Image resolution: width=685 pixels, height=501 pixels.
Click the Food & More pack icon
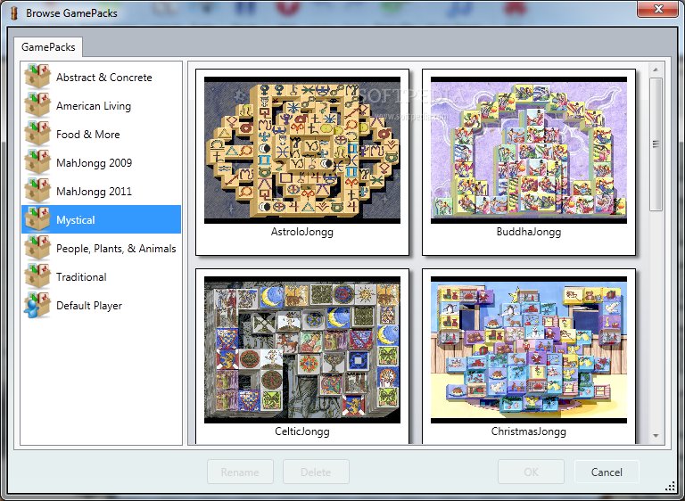click(37, 134)
